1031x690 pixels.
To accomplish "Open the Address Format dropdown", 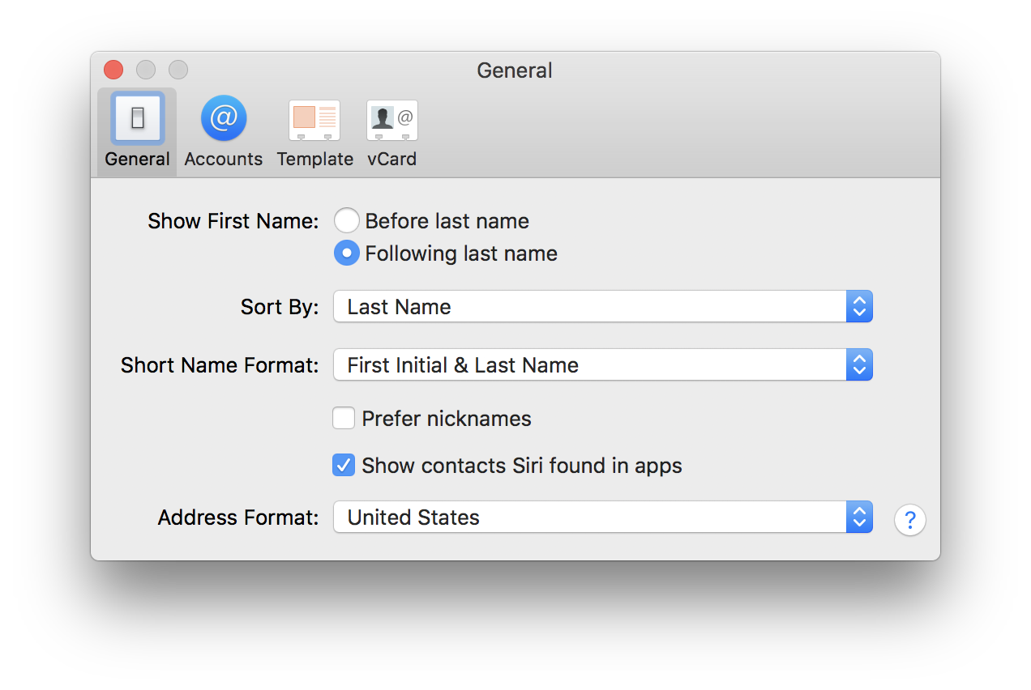I will pyautogui.click(x=603, y=517).
